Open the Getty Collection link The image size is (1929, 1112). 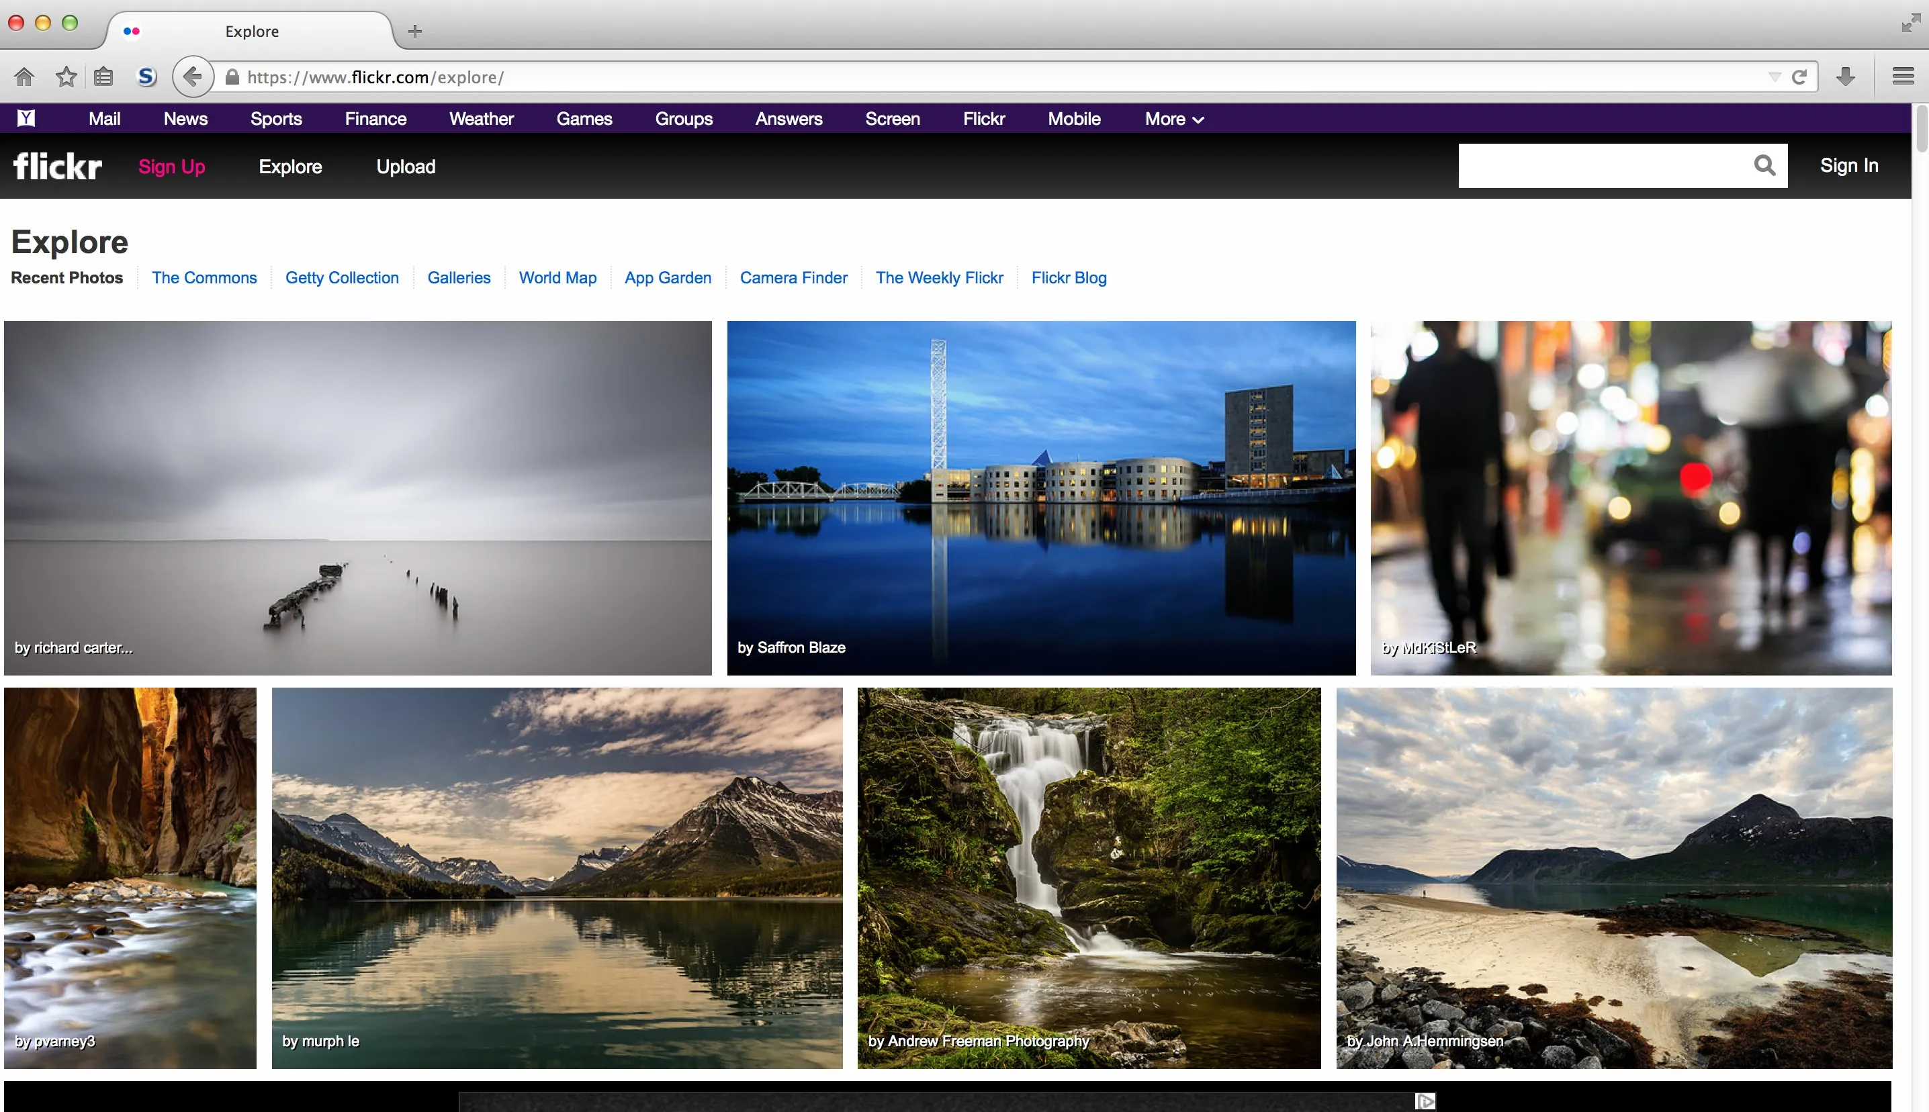click(342, 278)
